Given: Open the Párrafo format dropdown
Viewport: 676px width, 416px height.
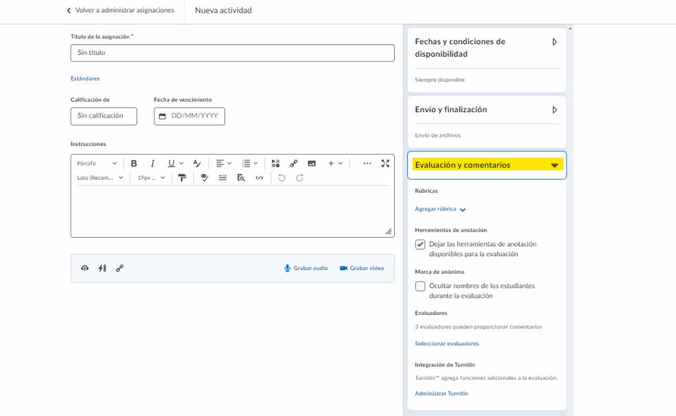Looking at the screenshot, I should pyautogui.click(x=96, y=163).
